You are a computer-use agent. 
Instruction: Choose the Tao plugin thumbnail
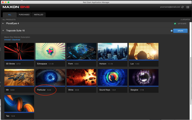19,104
